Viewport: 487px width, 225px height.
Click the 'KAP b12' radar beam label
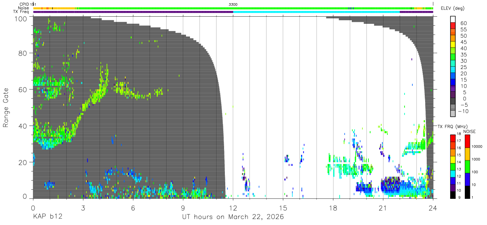47,217
